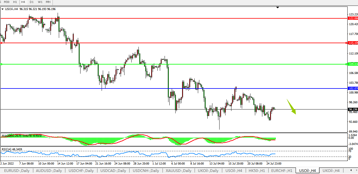Click the chart shift triangle marker at top

[277, 7]
